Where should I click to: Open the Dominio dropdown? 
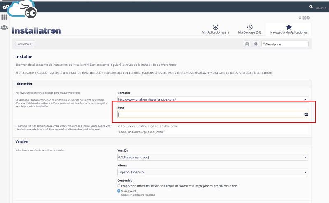(x=213, y=99)
